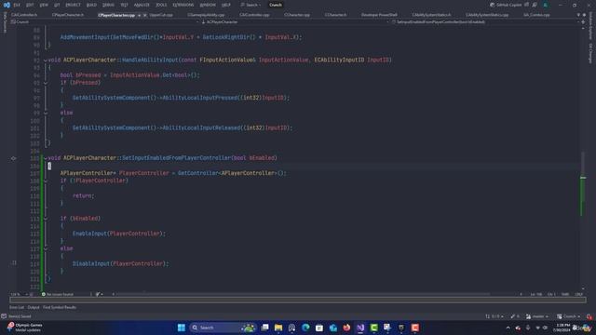Click the Crunch solution name label
This screenshot has width=596, height=335.
(276, 5)
